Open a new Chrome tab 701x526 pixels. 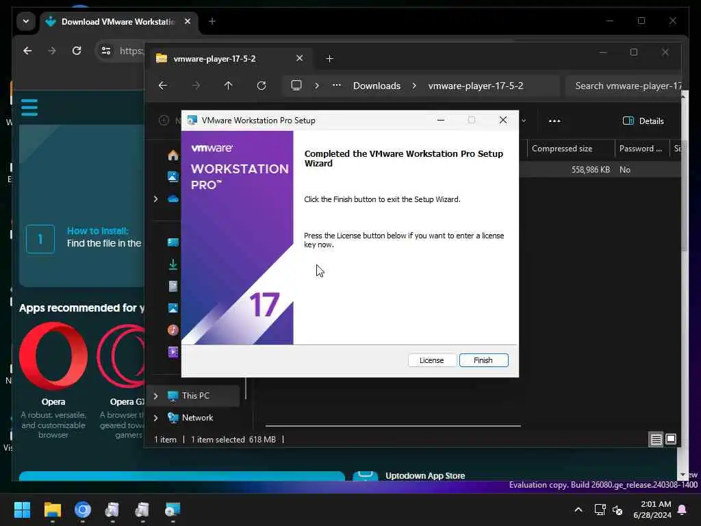pyautogui.click(x=212, y=21)
